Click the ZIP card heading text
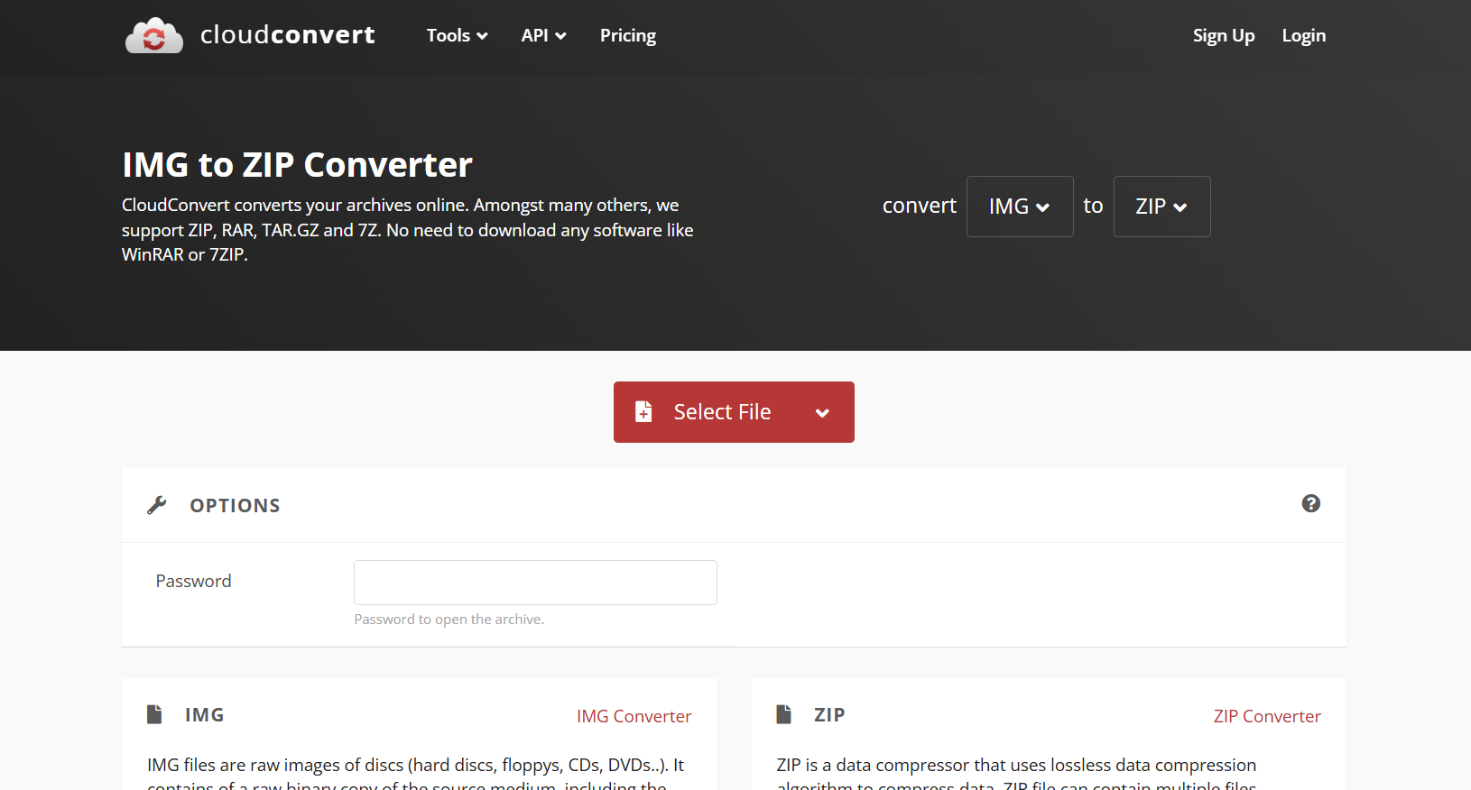 pos(829,715)
